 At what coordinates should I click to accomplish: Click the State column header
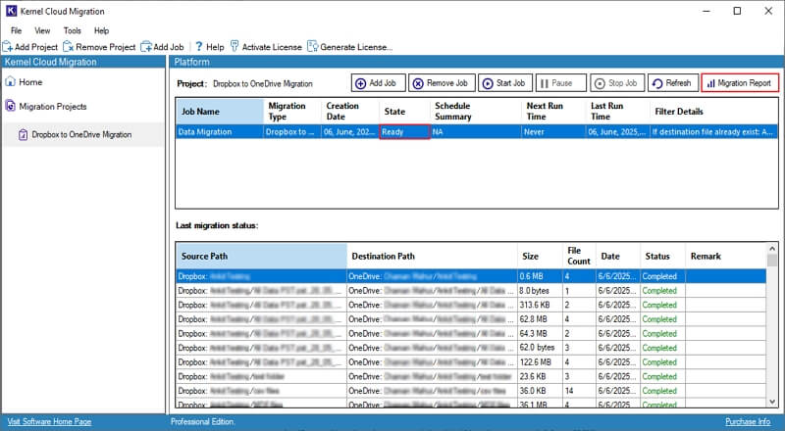(404, 111)
